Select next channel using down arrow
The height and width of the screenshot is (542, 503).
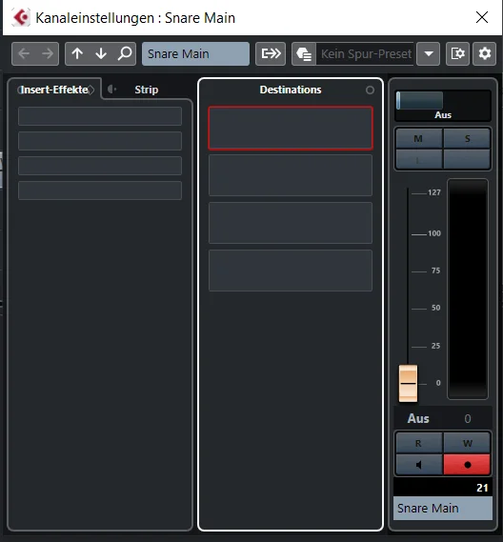[101, 53]
